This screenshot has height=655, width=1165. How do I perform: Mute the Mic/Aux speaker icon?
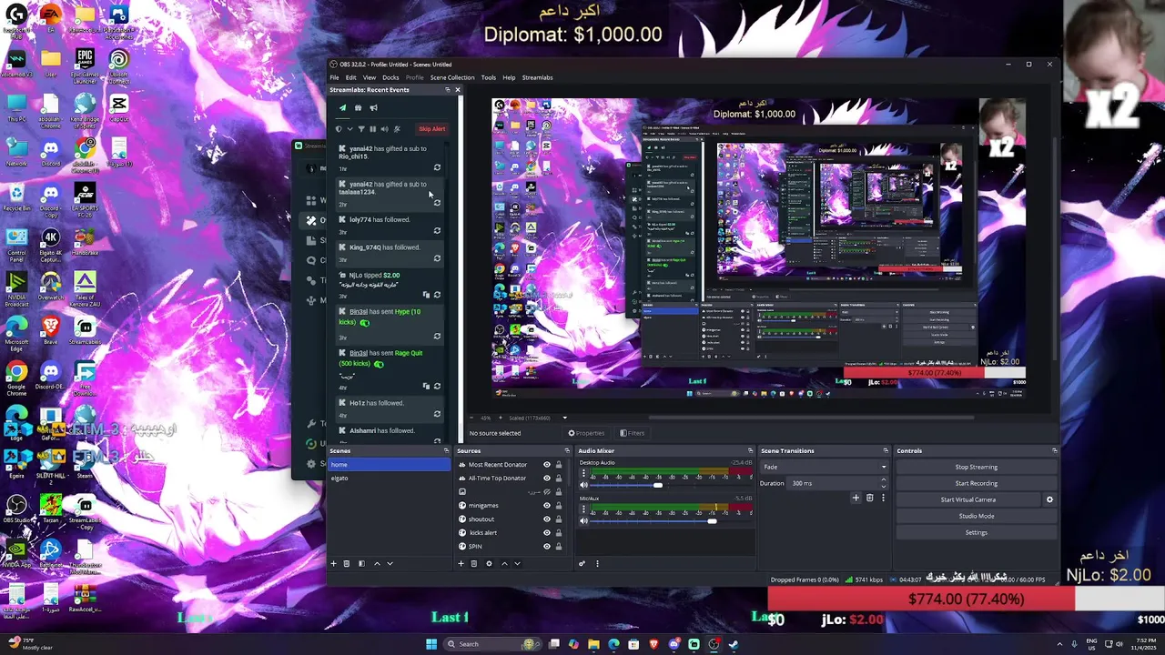click(583, 520)
